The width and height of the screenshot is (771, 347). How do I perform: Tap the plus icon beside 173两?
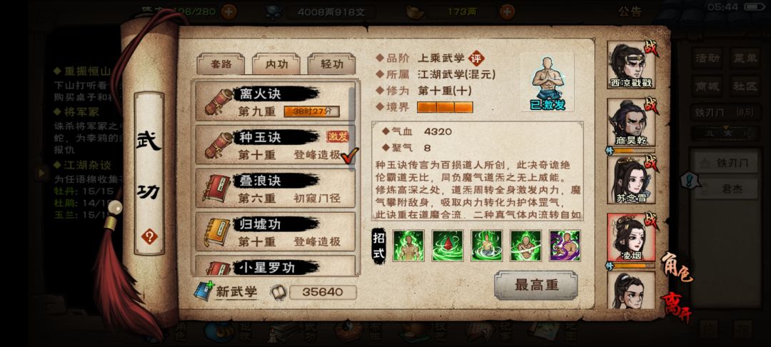(507, 11)
